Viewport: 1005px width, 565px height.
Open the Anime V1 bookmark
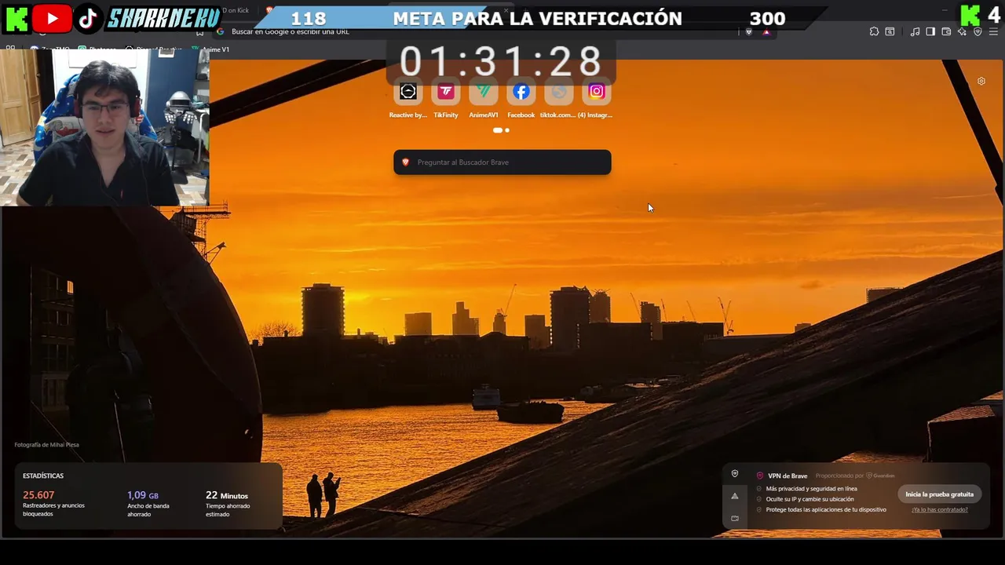pyautogui.click(x=211, y=49)
